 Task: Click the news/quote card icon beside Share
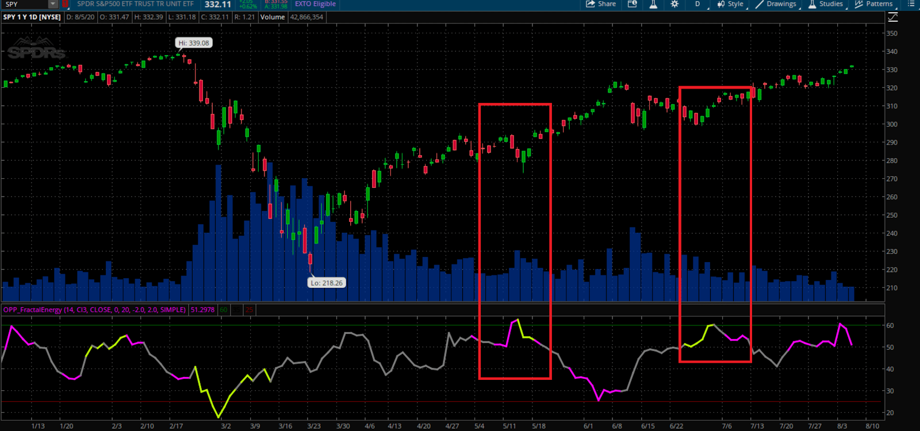click(632, 4)
